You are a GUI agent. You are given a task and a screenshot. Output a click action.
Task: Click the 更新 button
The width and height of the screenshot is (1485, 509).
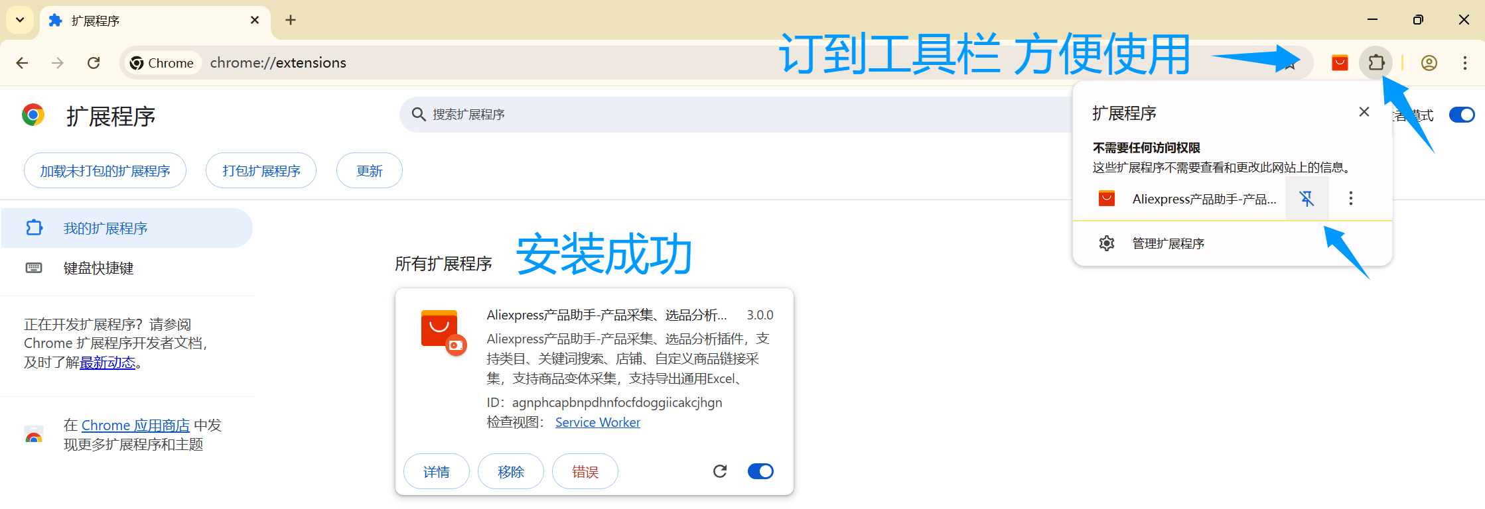tap(369, 170)
